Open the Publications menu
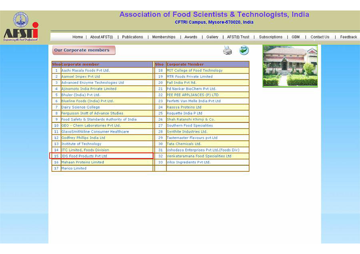 (x=132, y=37)
